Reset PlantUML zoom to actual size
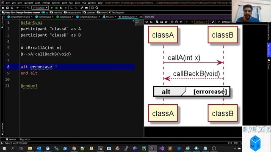The image size is (271, 152). coord(181,22)
